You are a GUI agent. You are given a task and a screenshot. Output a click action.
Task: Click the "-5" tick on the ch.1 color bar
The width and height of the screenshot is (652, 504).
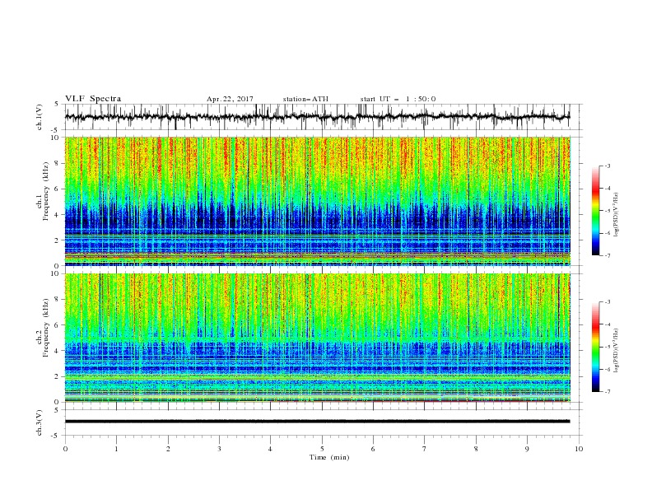click(x=608, y=211)
